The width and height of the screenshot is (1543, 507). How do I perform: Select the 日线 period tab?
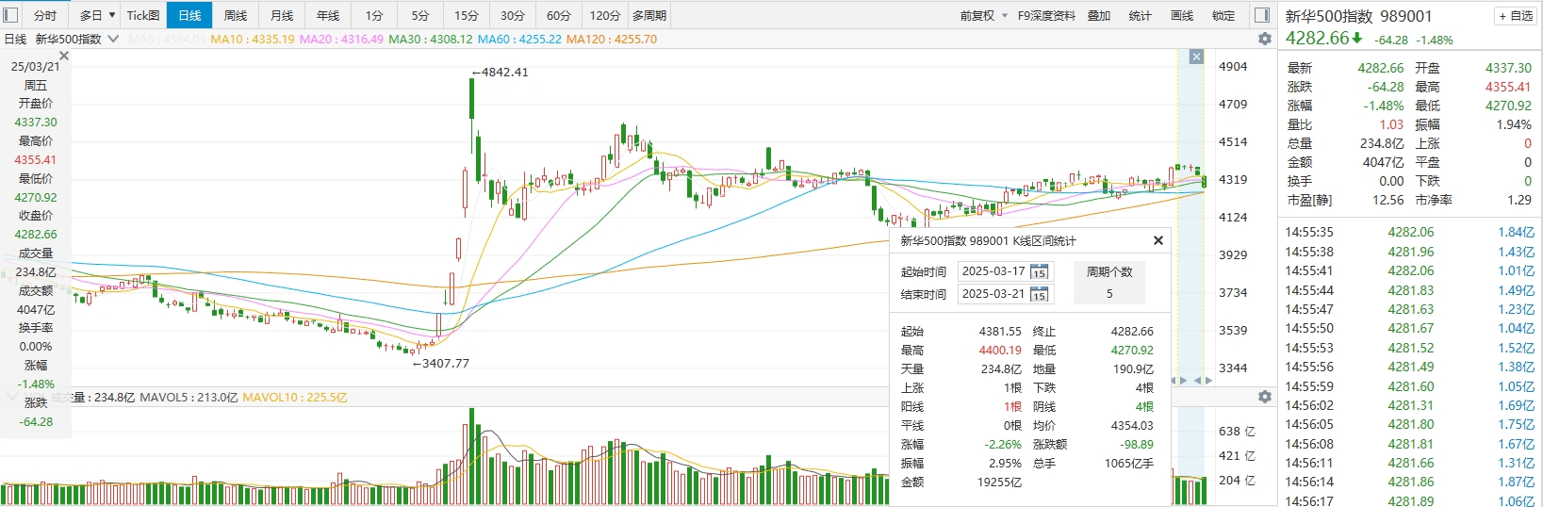click(x=189, y=15)
